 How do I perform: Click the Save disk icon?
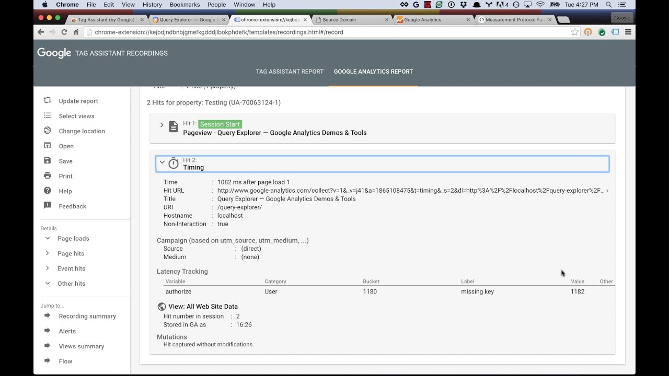[48, 160]
